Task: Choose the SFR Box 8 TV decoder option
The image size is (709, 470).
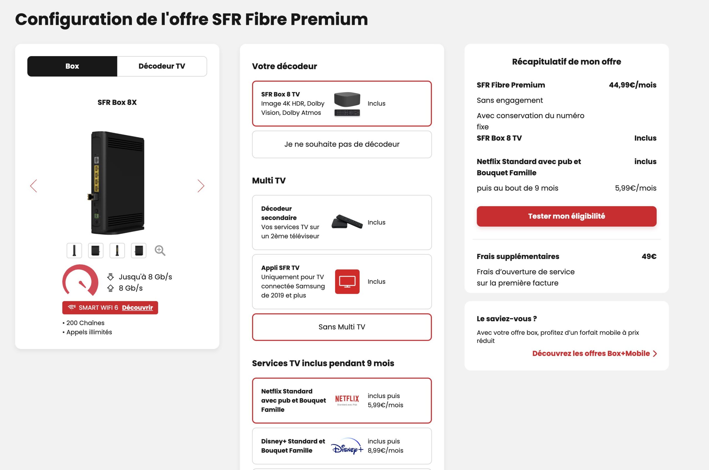Action: click(342, 103)
